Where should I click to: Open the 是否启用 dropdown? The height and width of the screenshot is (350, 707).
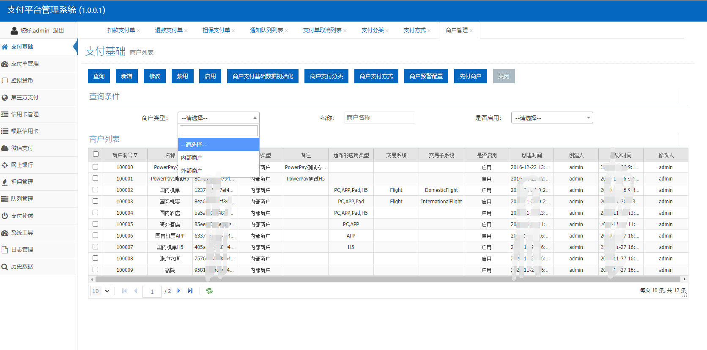tap(552, 118)
